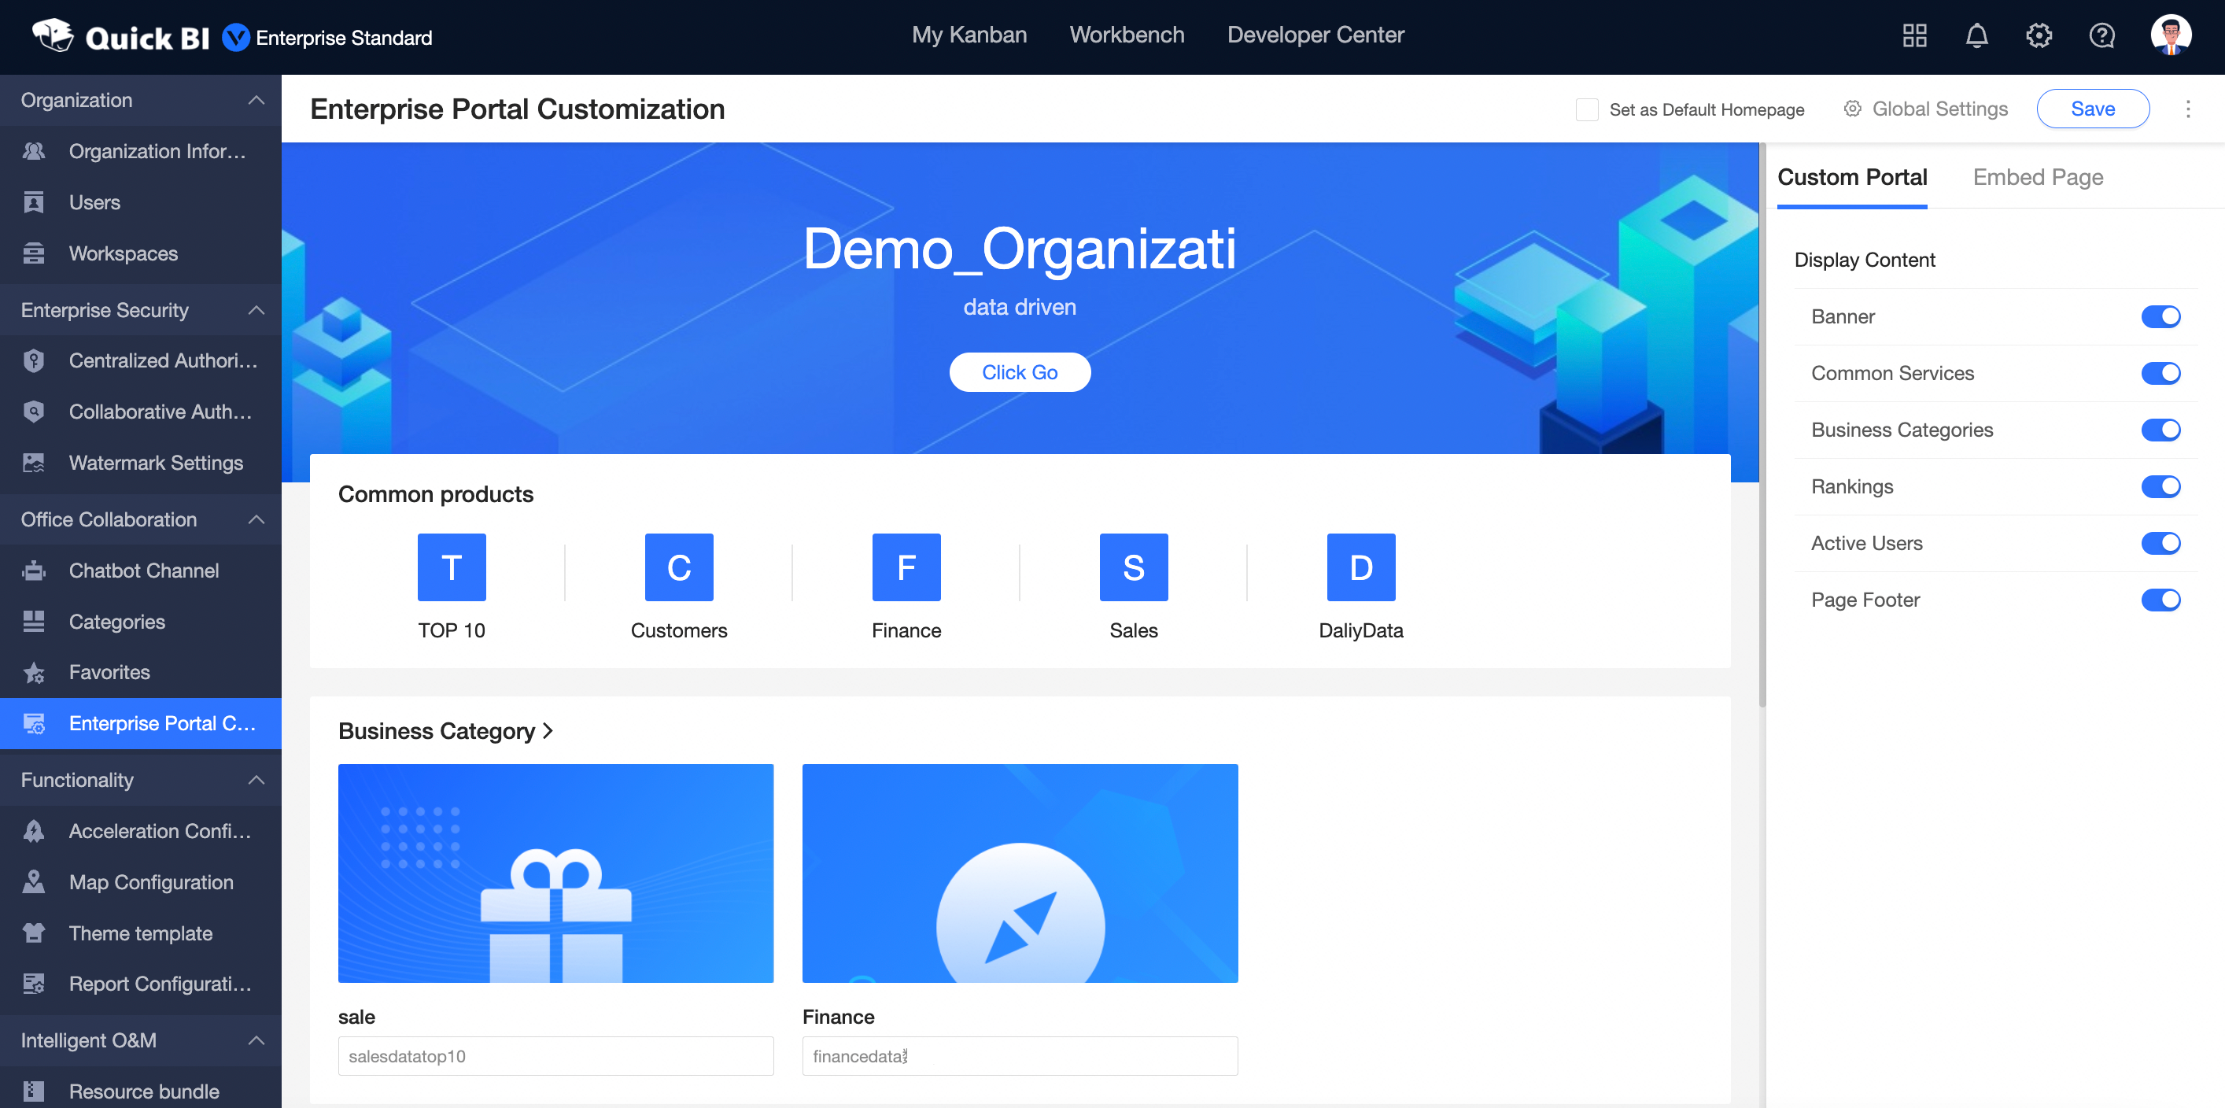The width and height of the screenshot is (2225, 1108).
Task: Turn off the Rankings toggle
Action: click(2160, 486)
